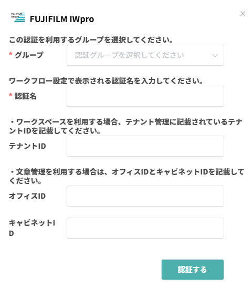Click the red asterisk beside グループ

pos(10,54)
